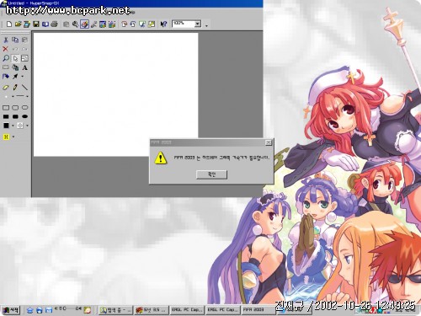Click the highlighted capture settings toolbar icon
Viewport: 421px width, 316px height.
[84, 24]
